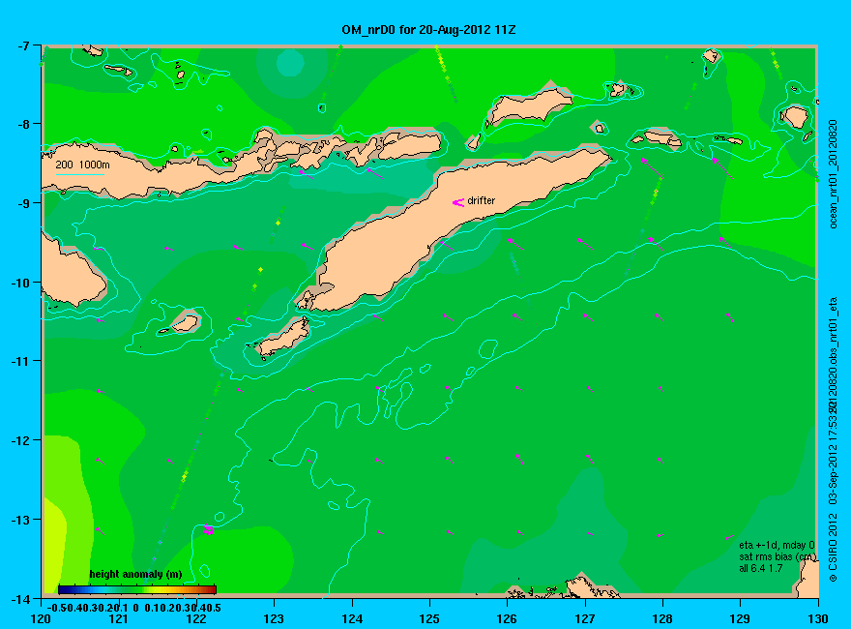The image size is (851, 629).
Task: Click the longitude label '126'
Action: (x=508, y=618)
